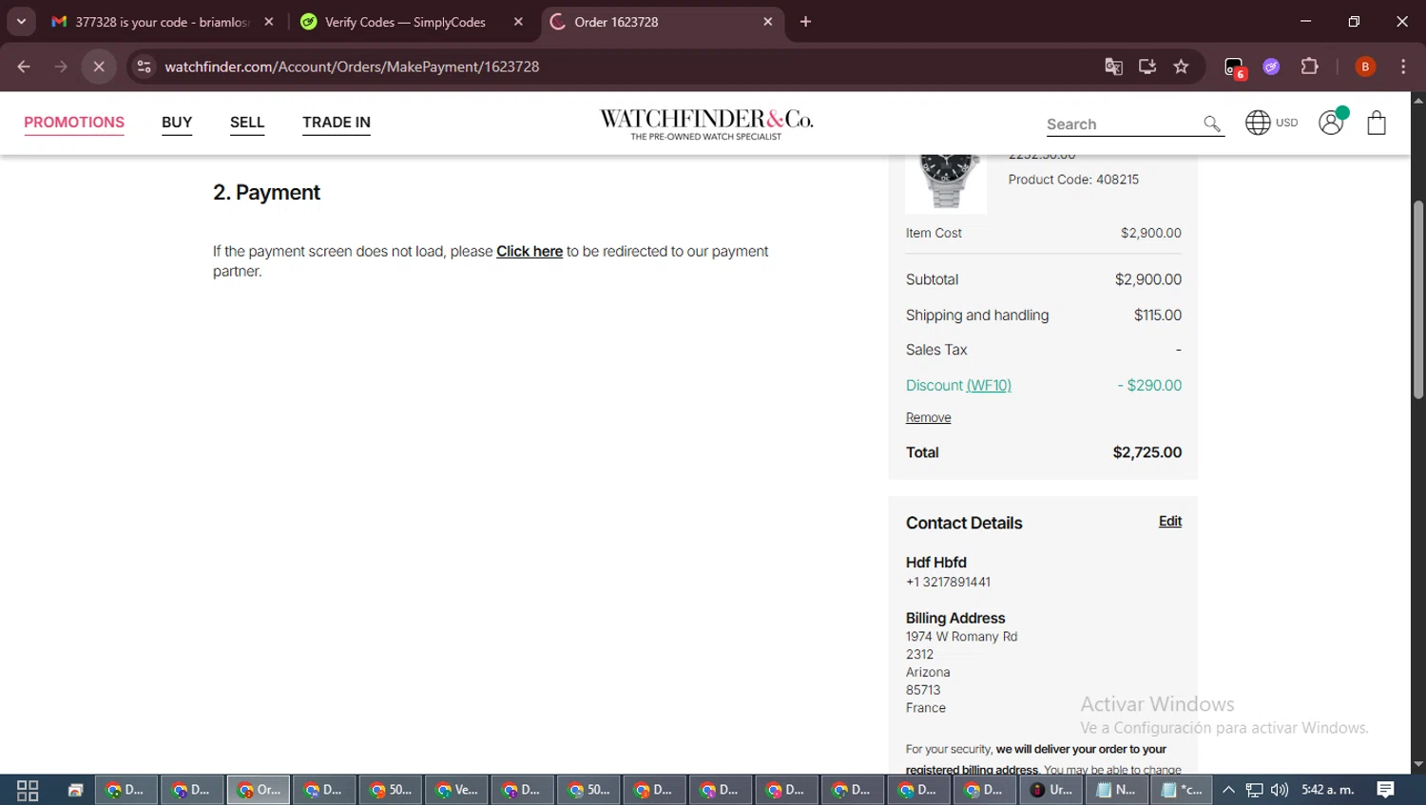This screenshot has width=1426, height=805.
Task: Remove the applied discount
Action: point(928,418)
